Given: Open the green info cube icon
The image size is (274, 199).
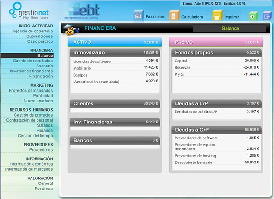Looking at the screenshot, I should point(253,16).
